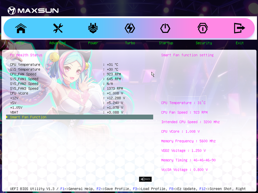Switch to the Advanced tab label
The width and height of the screenshot is (258, 193).
click(x=57, y=43)
